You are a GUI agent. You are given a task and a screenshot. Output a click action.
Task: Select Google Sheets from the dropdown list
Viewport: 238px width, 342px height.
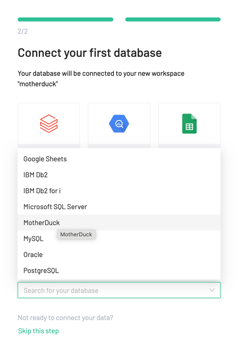[119, 159]
